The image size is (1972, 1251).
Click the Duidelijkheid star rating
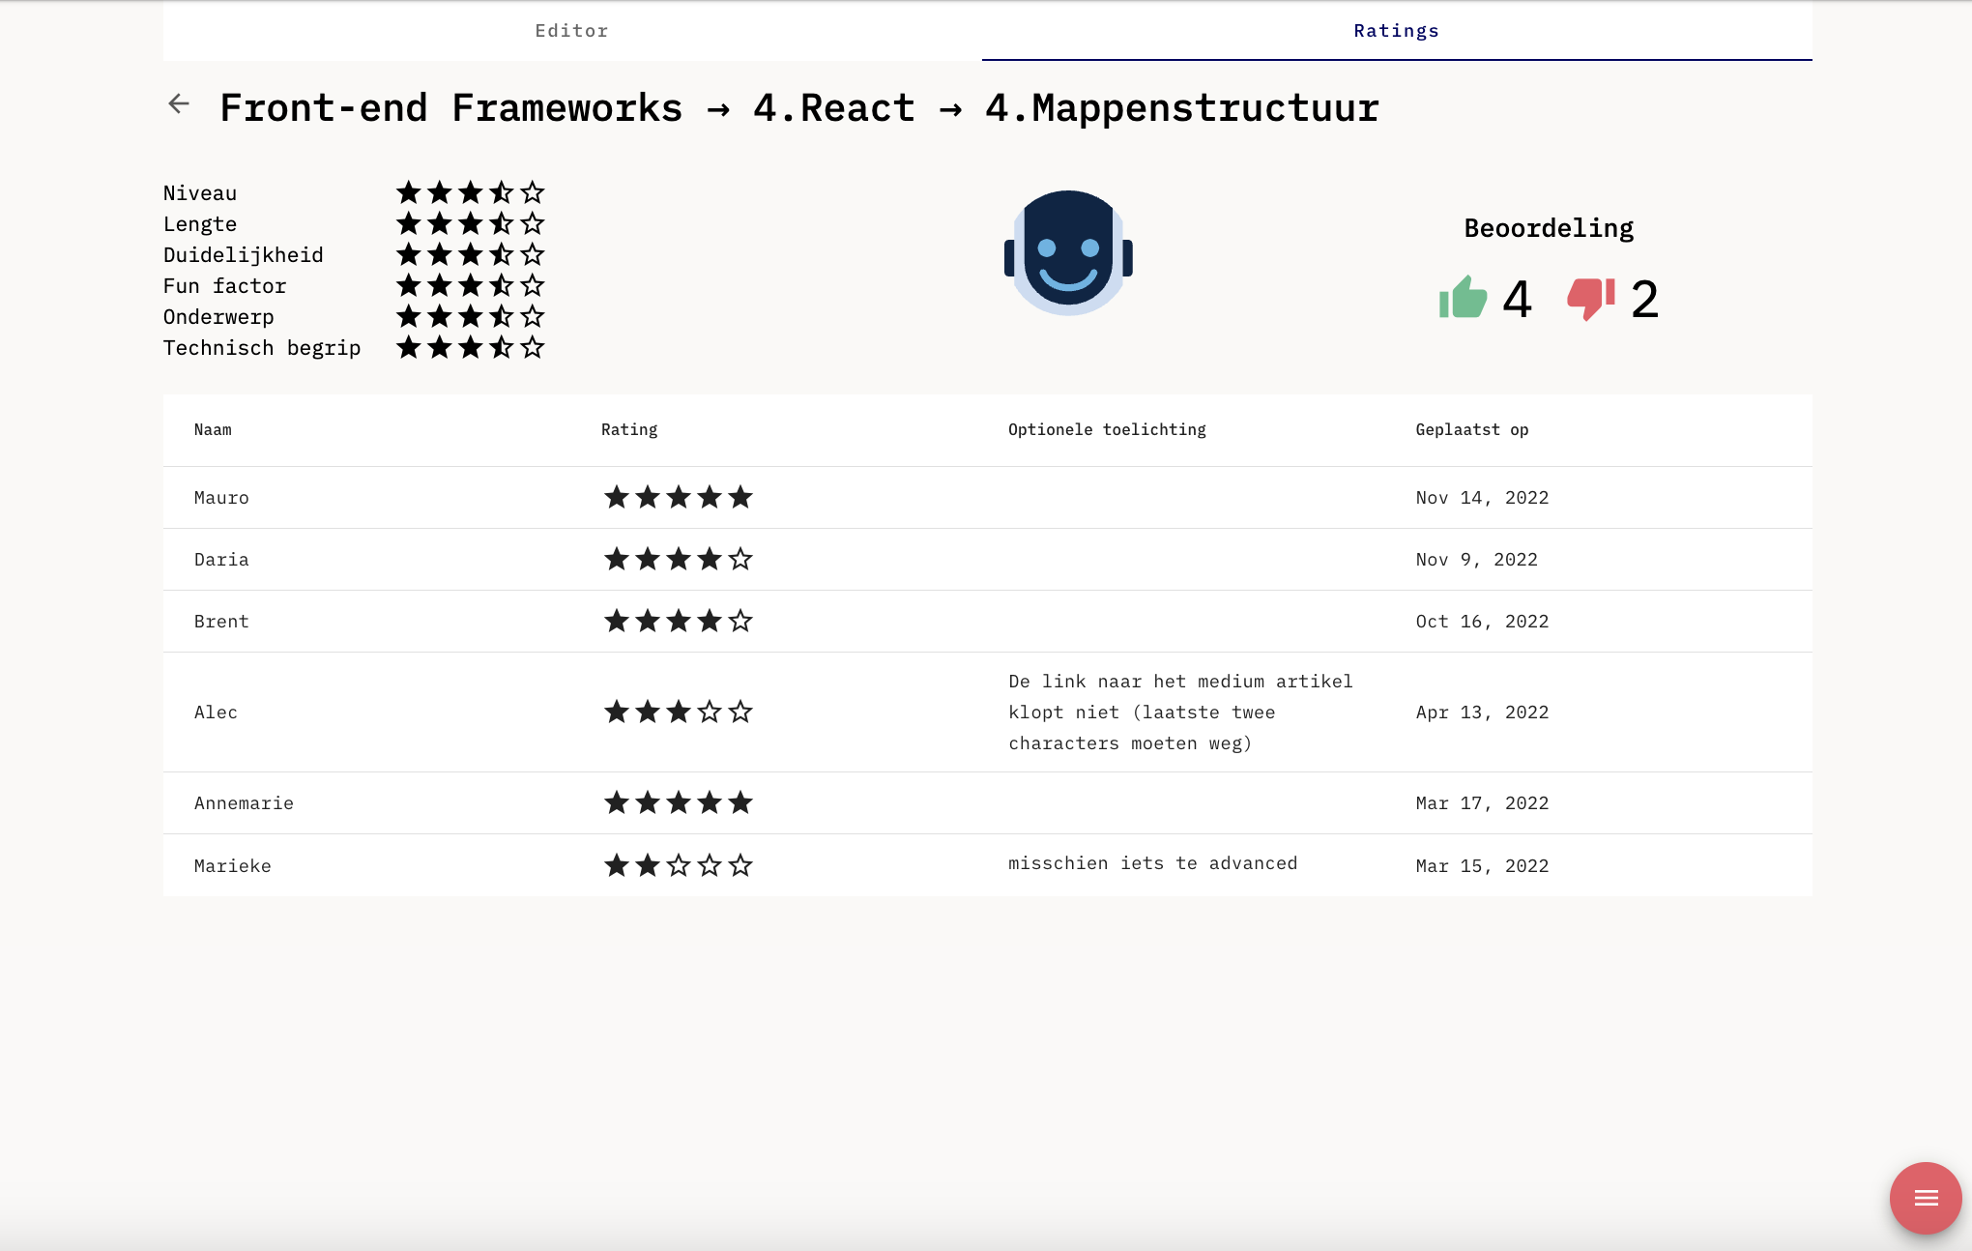click(471, 254)
